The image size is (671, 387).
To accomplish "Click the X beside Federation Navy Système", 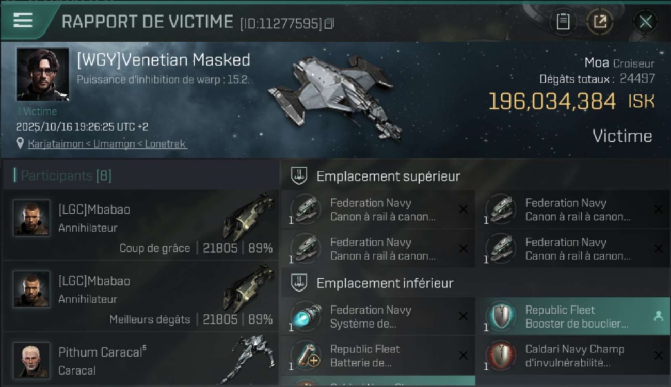I will point(463,316).
